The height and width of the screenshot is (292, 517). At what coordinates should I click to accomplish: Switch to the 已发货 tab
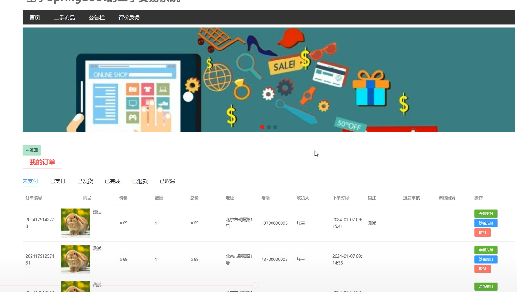click(85, 181)
